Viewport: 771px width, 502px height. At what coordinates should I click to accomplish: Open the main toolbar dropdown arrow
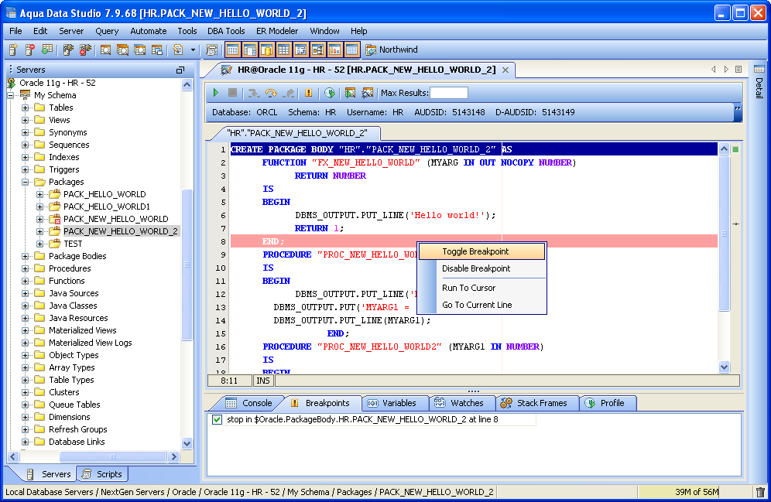[194, 50]
